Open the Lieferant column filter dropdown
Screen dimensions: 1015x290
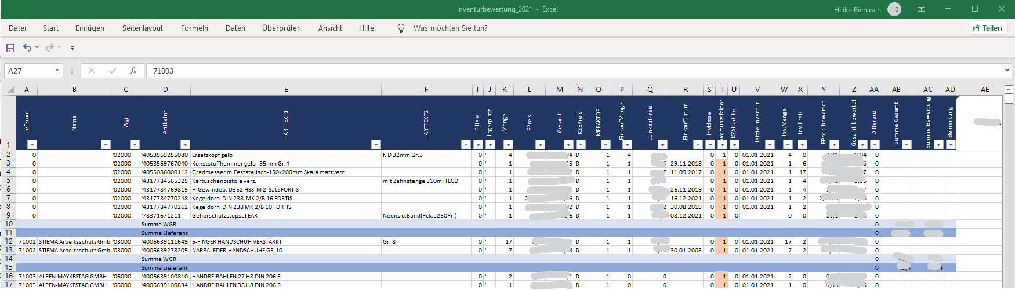[x=32, y=145]
